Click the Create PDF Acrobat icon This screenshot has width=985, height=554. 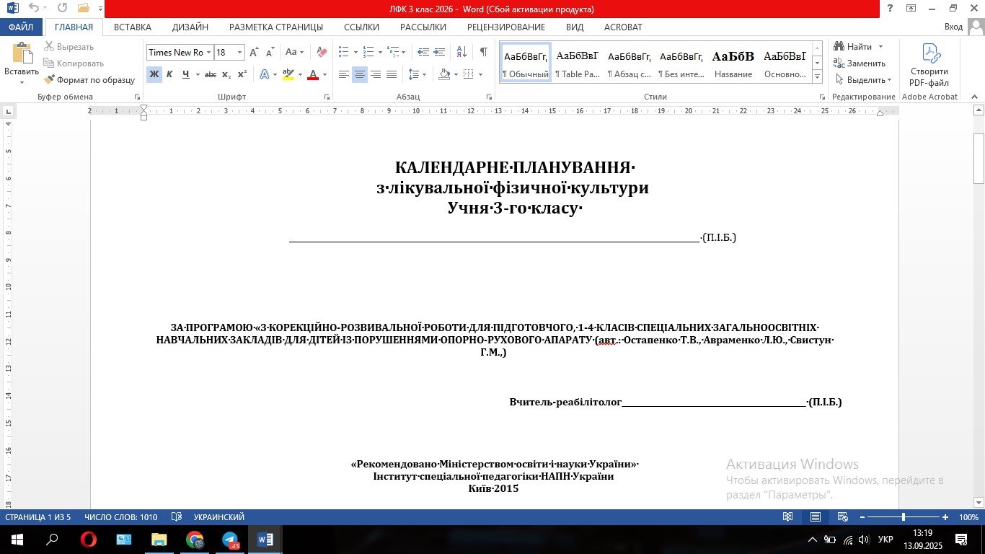[x=929, y=66]
